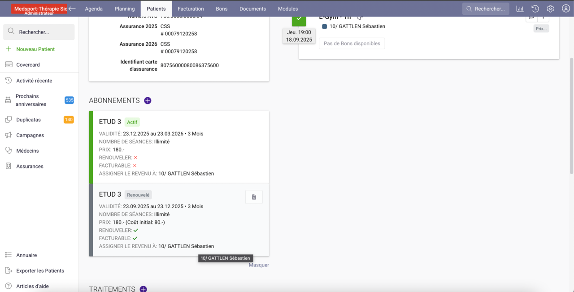Click the sidebar Rechercher search field

(x=39, y=32)
